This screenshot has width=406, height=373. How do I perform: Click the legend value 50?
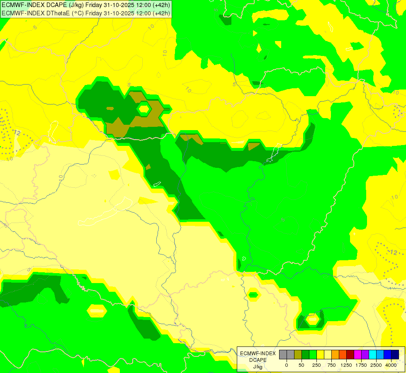click(301, 365)
